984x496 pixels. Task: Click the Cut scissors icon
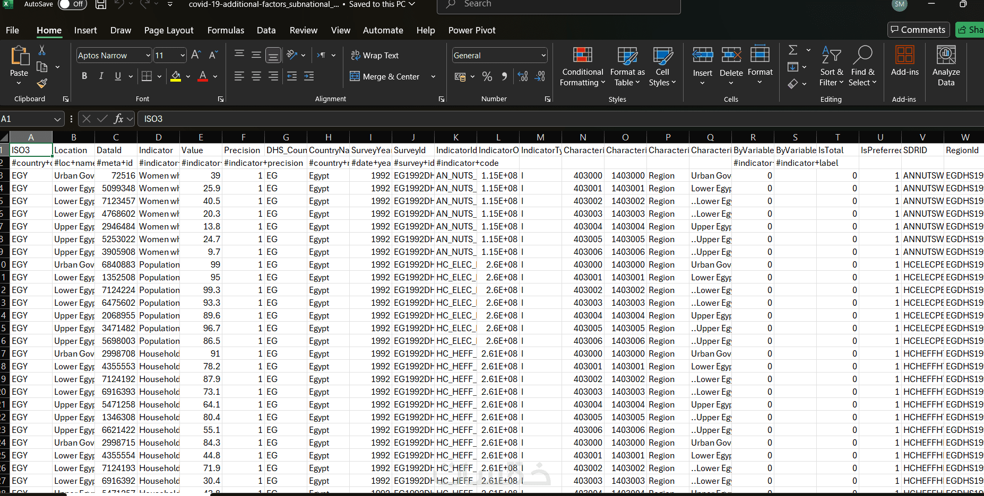click(42, 50)
